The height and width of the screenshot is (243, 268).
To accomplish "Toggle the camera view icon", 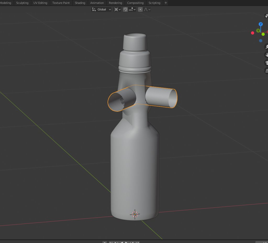I will (x=266, y=63).
